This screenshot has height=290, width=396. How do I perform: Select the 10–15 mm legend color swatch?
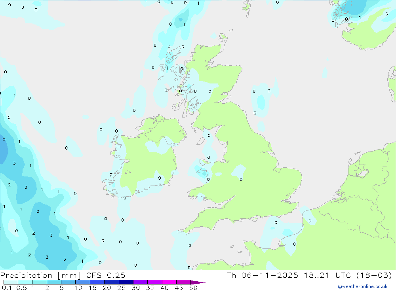click(83, 282)
